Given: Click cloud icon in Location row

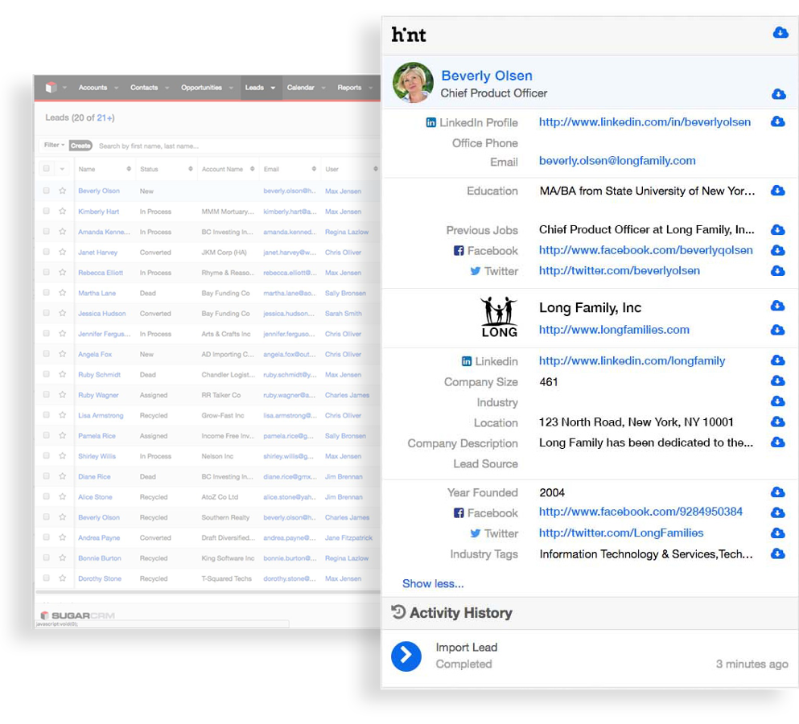Looking at the screenshot, I should 777,422.
